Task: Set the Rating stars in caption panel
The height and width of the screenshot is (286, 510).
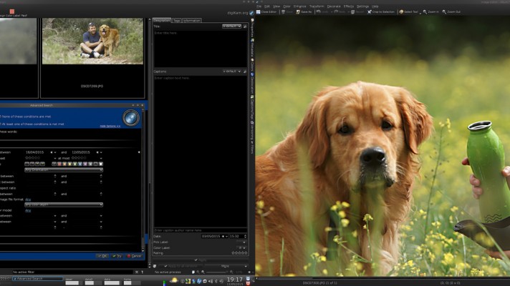Action: pyautogui.click(x=239, y=253)
